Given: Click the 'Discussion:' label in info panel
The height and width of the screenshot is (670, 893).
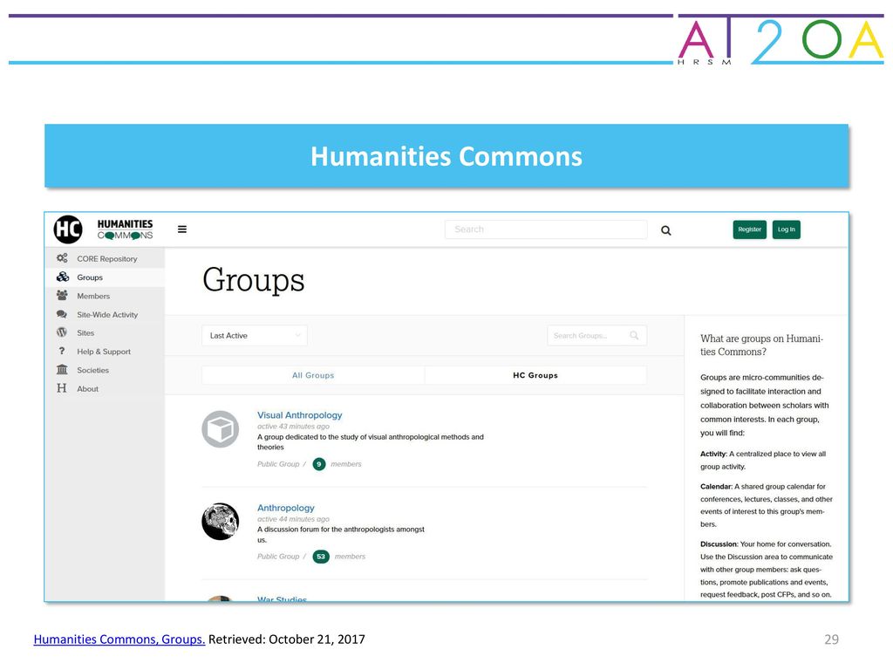Looking at the screenshot, I should coord(719,544).
